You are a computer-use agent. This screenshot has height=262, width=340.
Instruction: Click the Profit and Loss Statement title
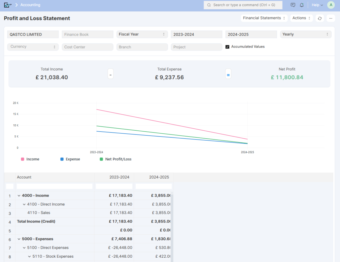click(37, 18)
